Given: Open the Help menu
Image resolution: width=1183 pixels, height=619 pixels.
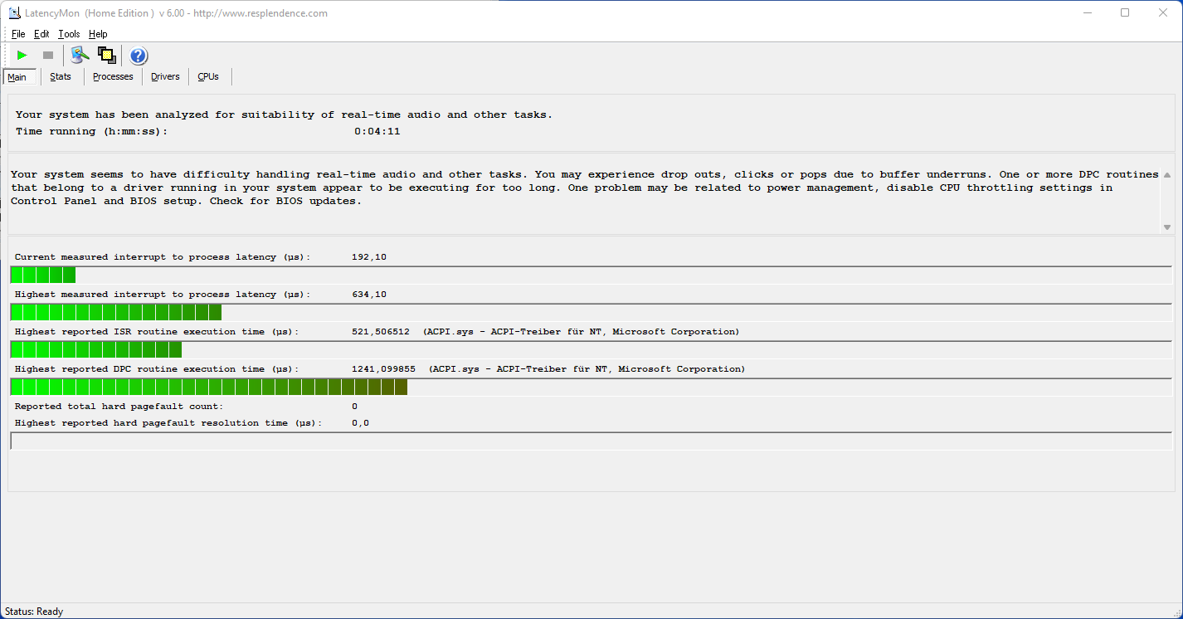Looking at the screenshot, I should [x=98, y=34].
